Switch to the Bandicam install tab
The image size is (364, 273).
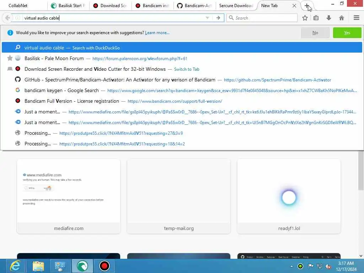(153, 6)
